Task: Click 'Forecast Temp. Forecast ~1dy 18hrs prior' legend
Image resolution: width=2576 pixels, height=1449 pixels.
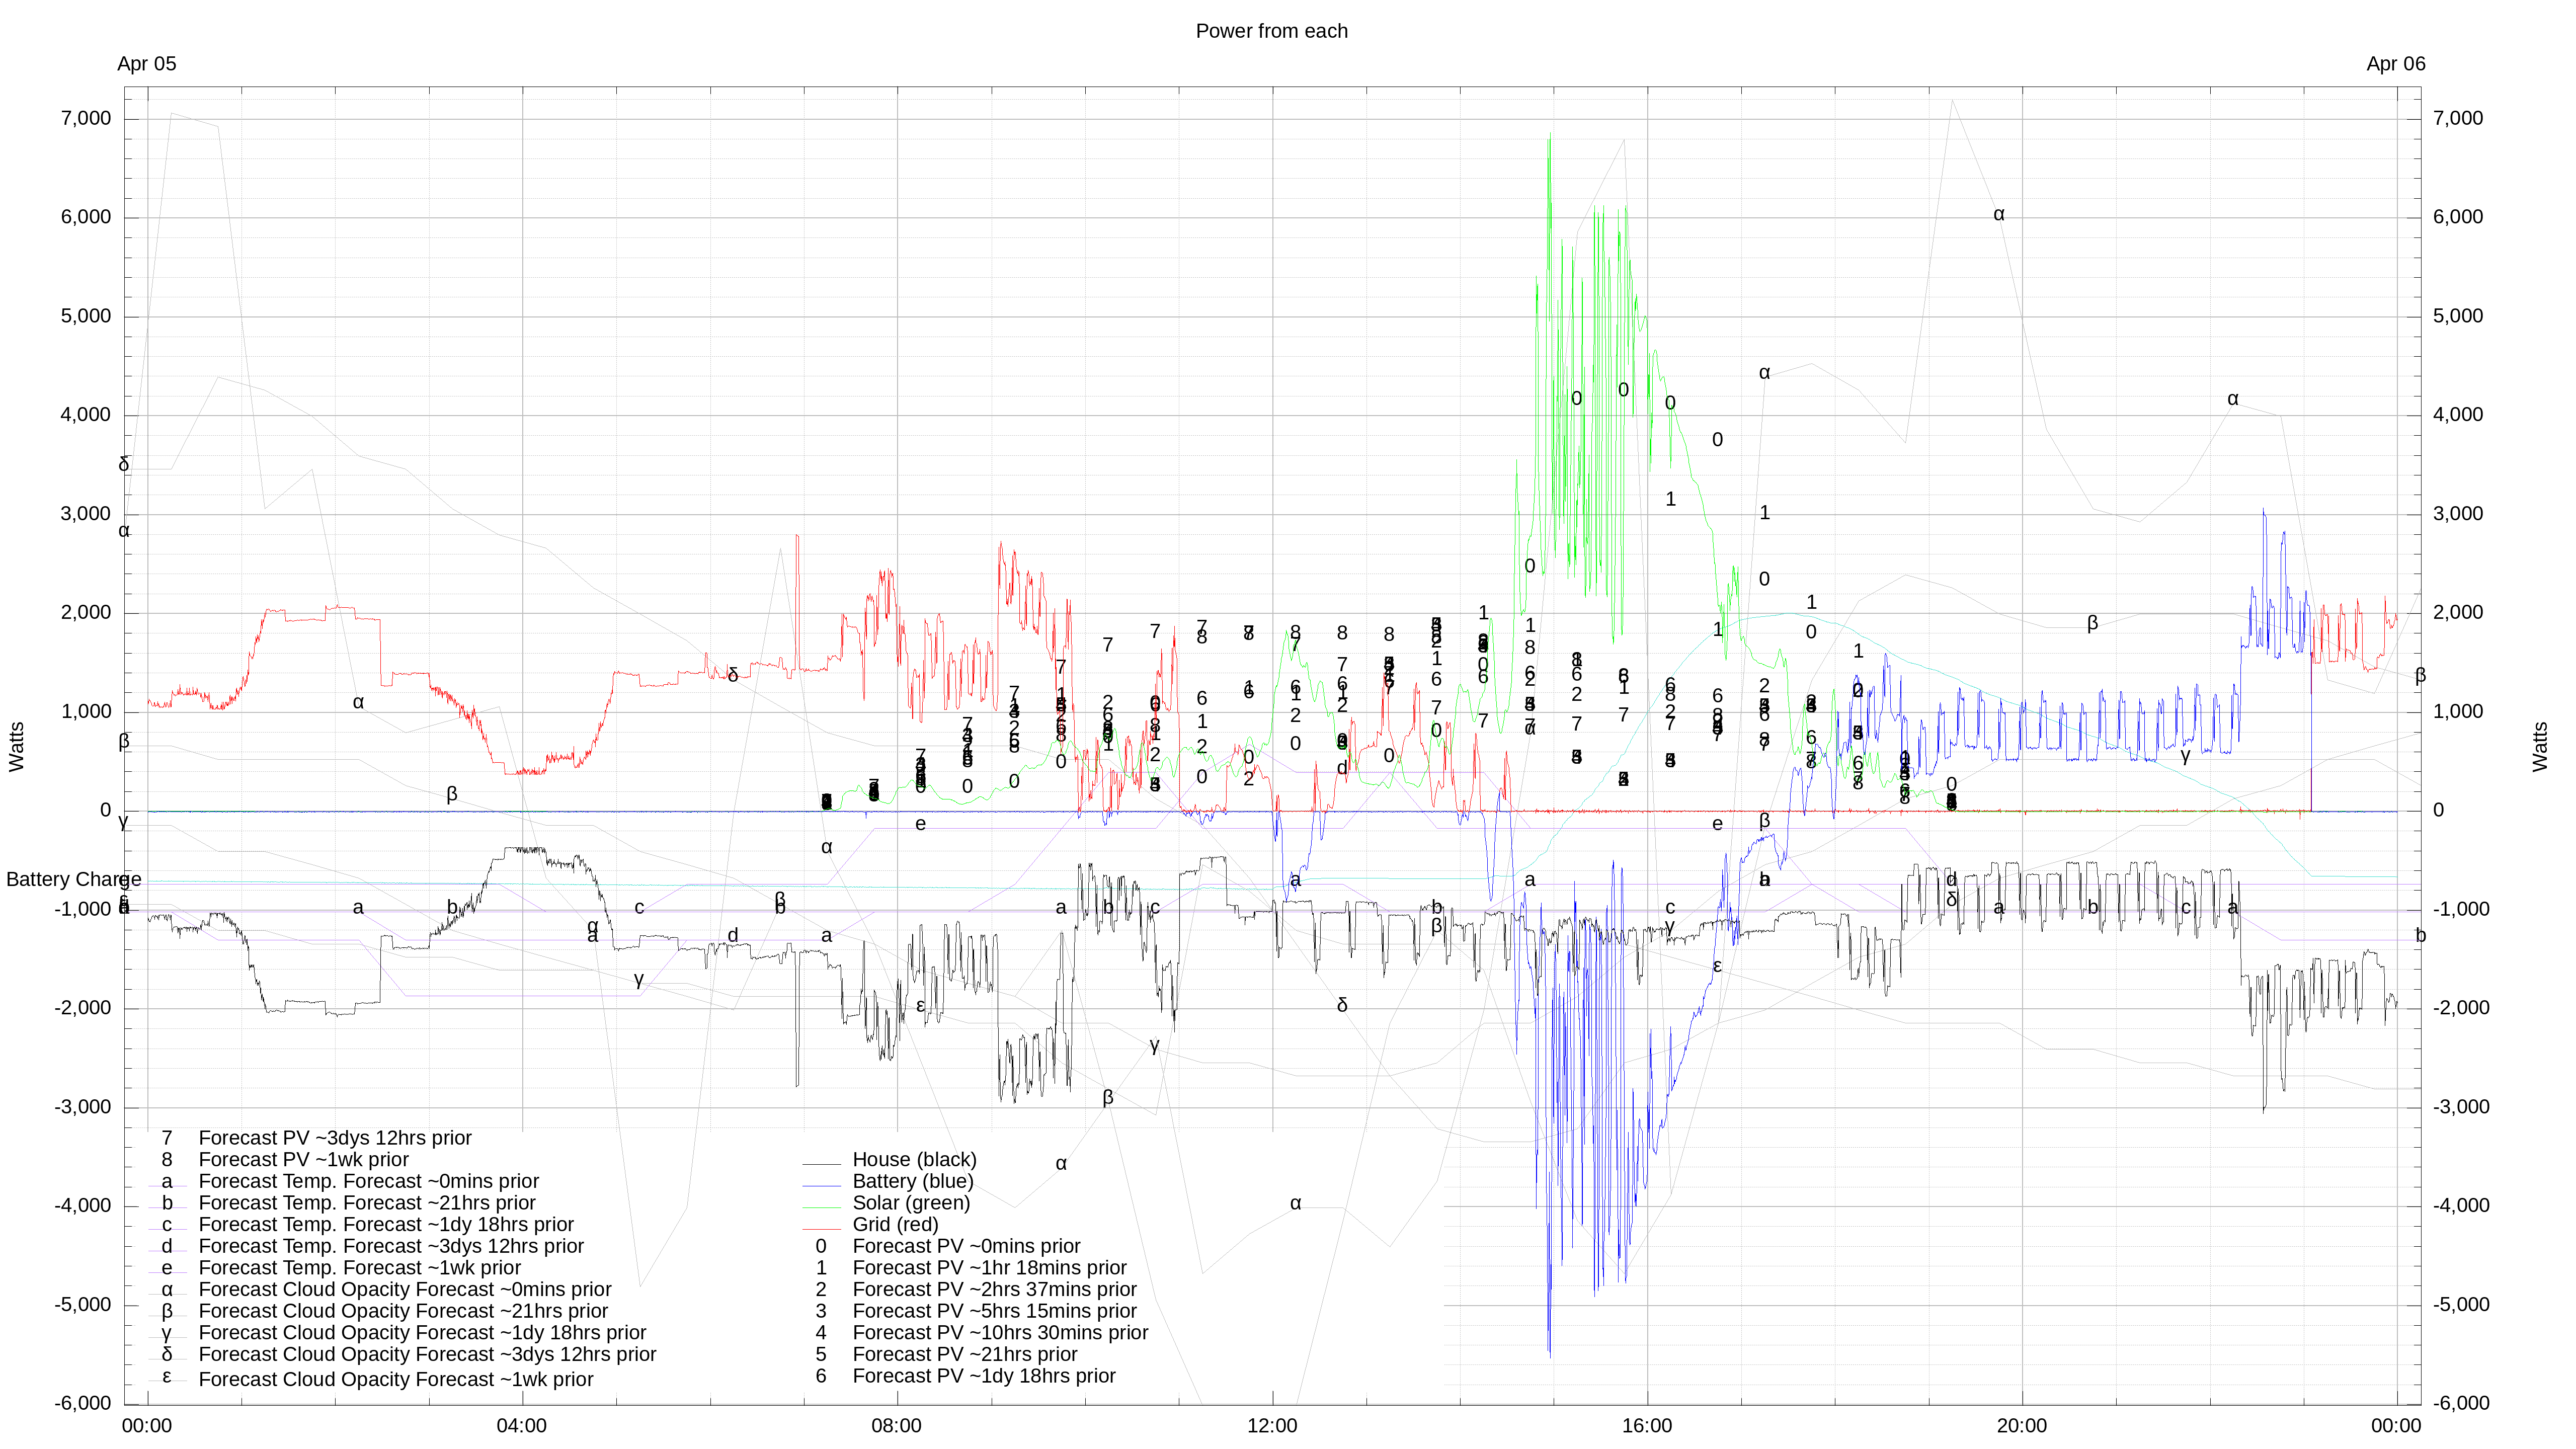Action: tap(386, 1225)
